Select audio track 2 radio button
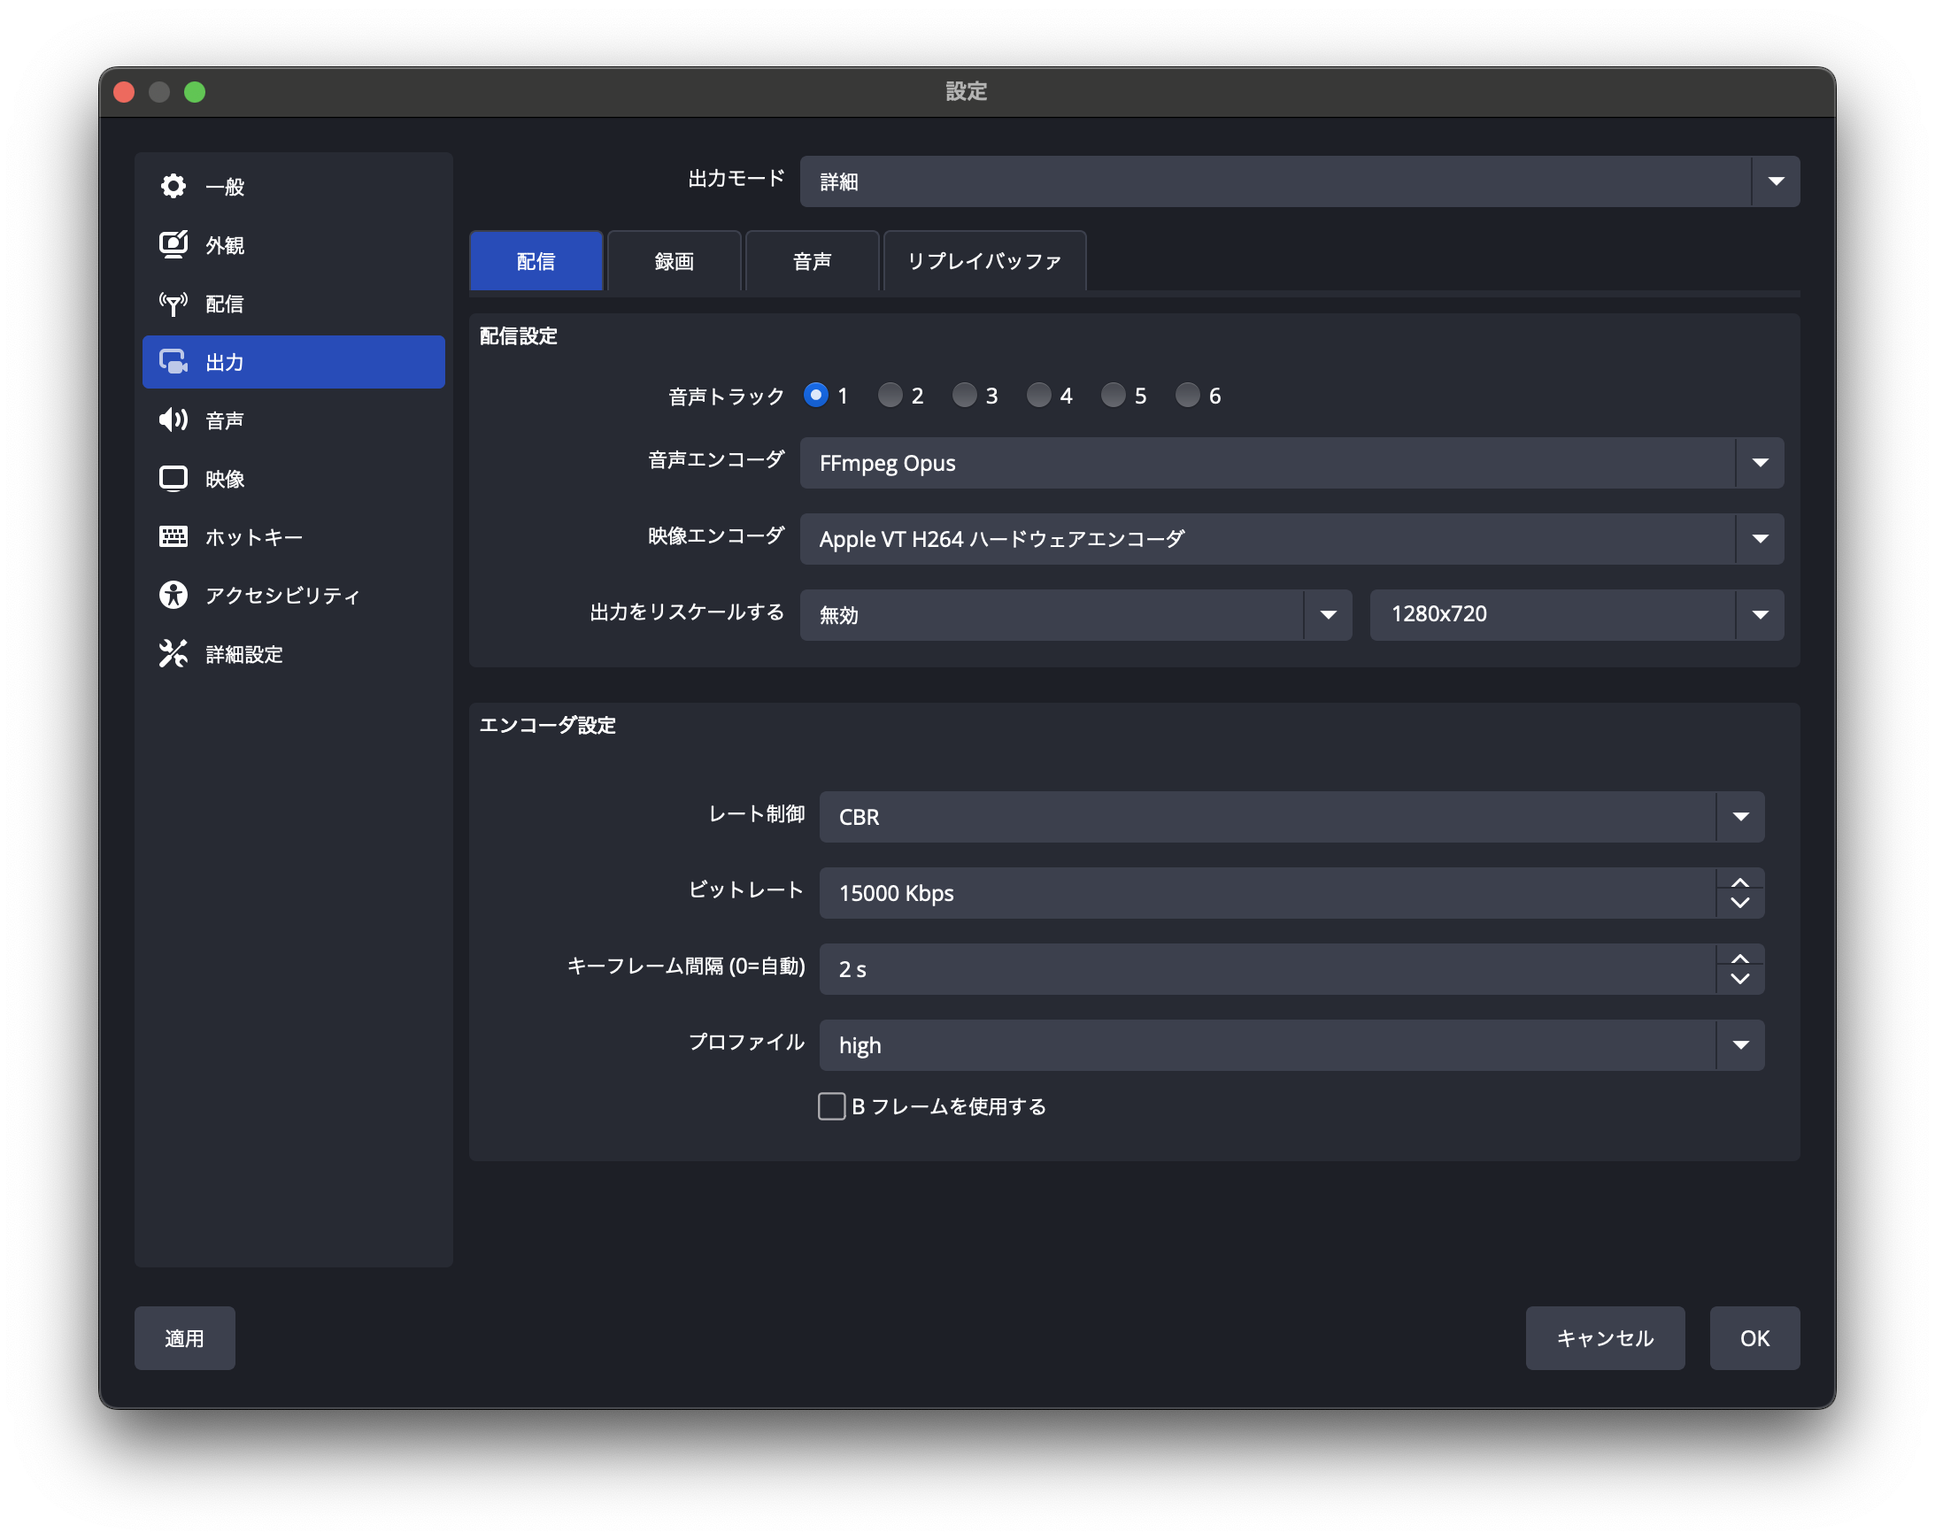 [x=890, y=396]
